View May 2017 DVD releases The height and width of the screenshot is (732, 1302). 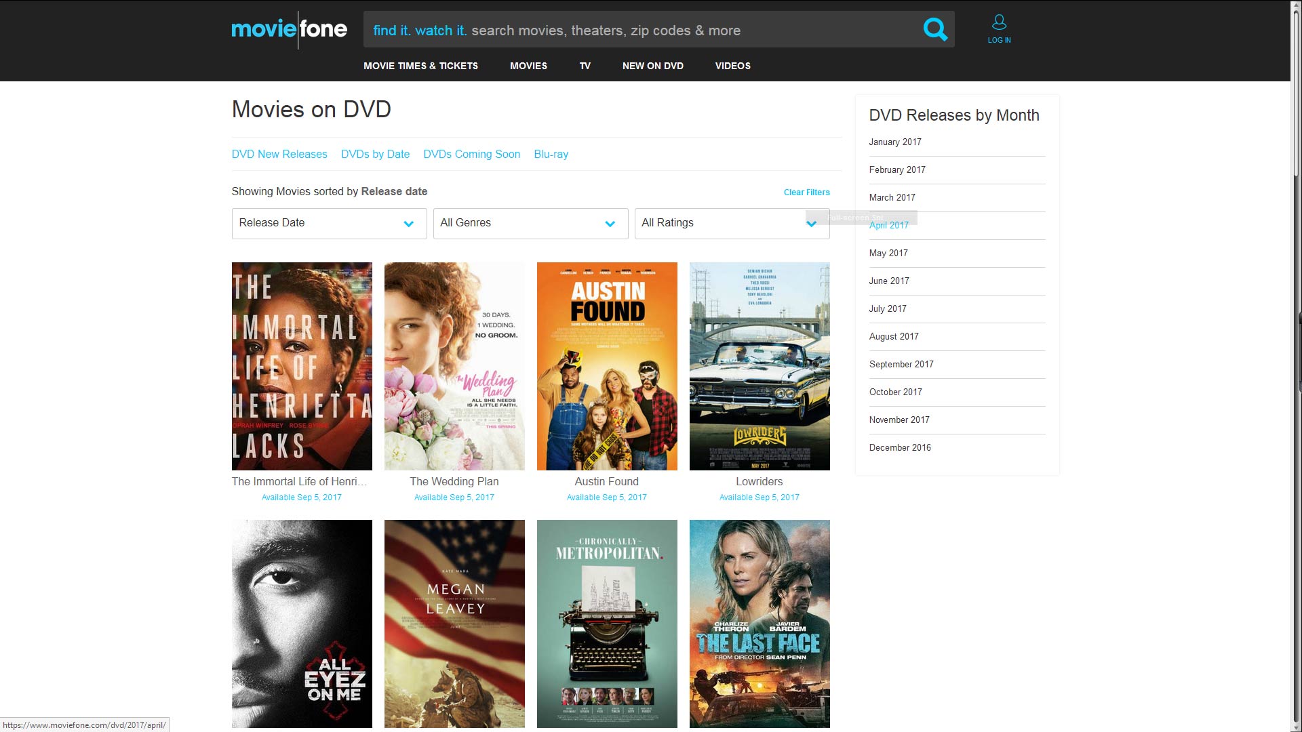(888, 253)
